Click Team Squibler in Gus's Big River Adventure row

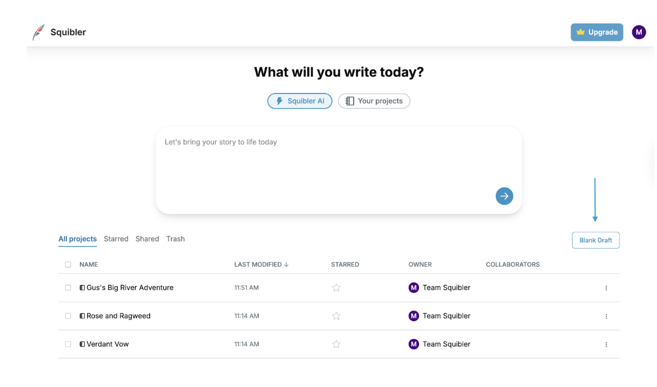(x=446, y=287)
